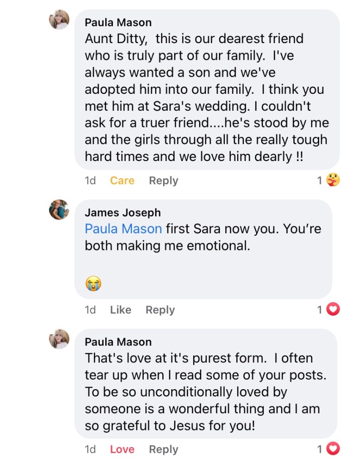Screen dimensions: 350x464
Task: Toggle the Care reaction on first comment
Action: (122, 181)
